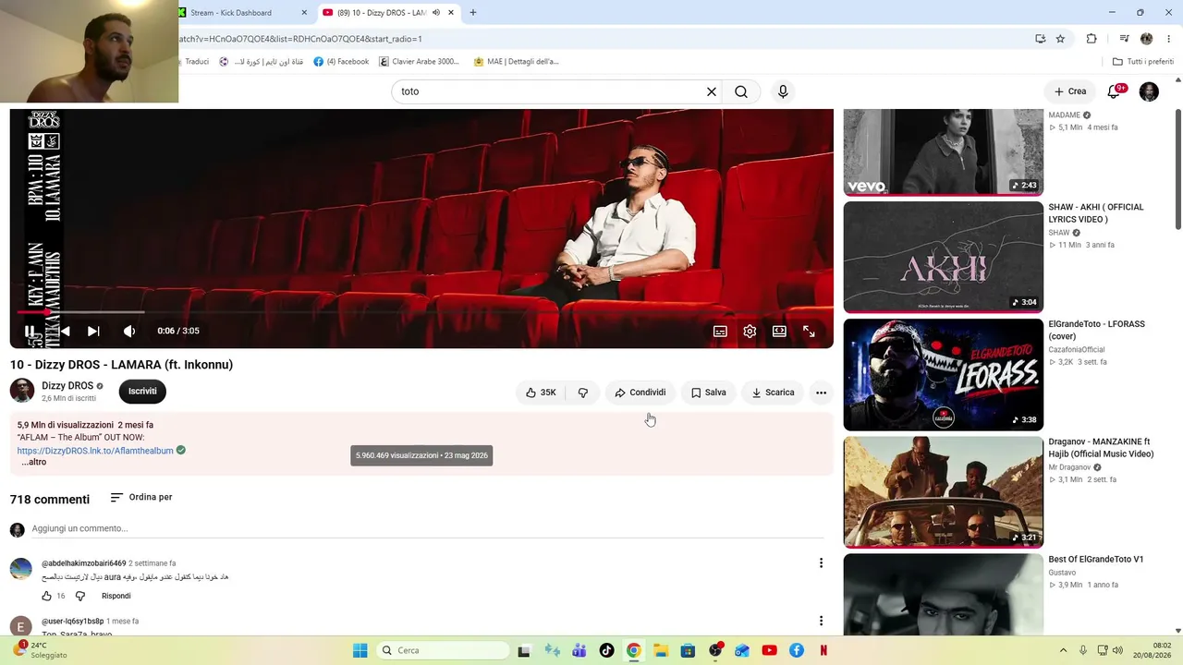This screenshot has width=1183, height=665.
Task: Click in the YouTube search field
Action: coord(551,91)
